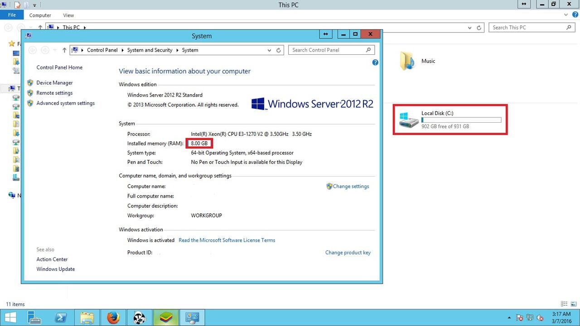Show hidden system tray icons
This screenshot has width=580, height=326.
pyautogui.click(x=509, y=318)
